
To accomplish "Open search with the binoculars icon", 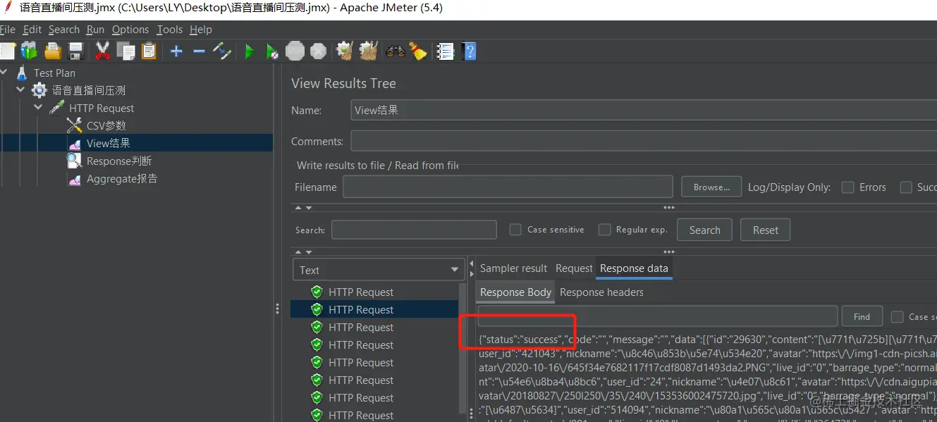I will (x=396, y=51).
